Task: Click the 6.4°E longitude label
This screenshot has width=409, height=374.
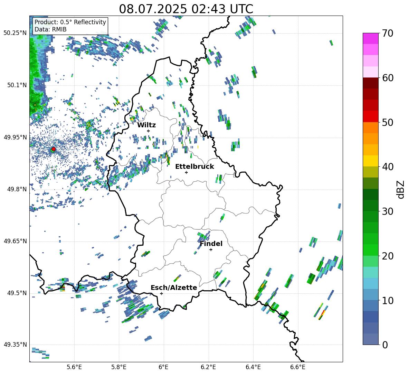Action: (253, 367)
